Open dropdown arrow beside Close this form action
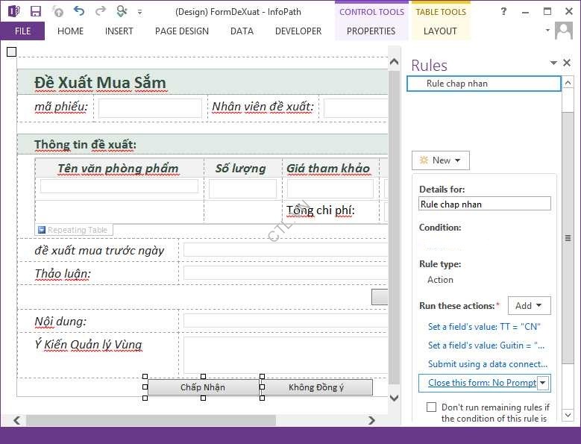This screenshot has height=444, width=581. tap(543, 383)
